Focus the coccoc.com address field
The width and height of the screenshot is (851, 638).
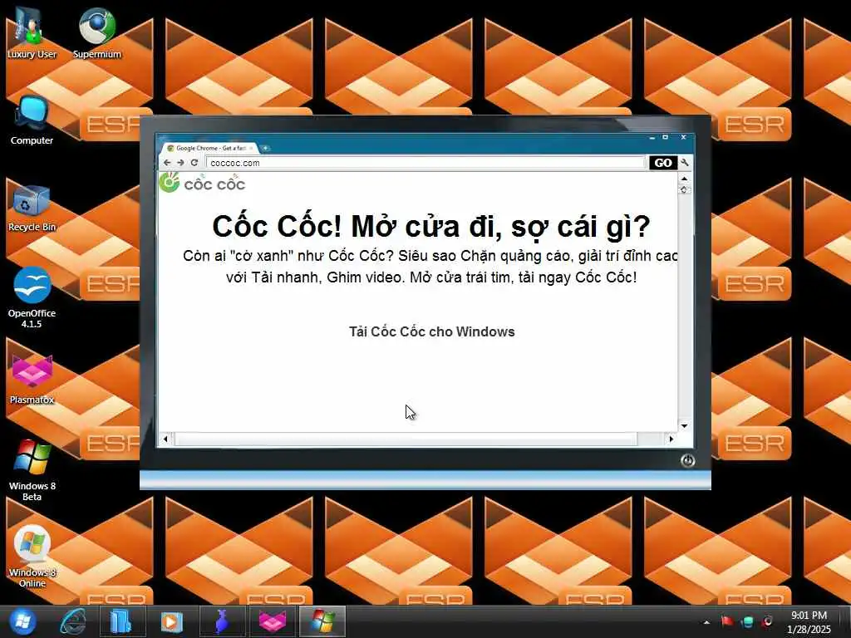pos(426,163)
